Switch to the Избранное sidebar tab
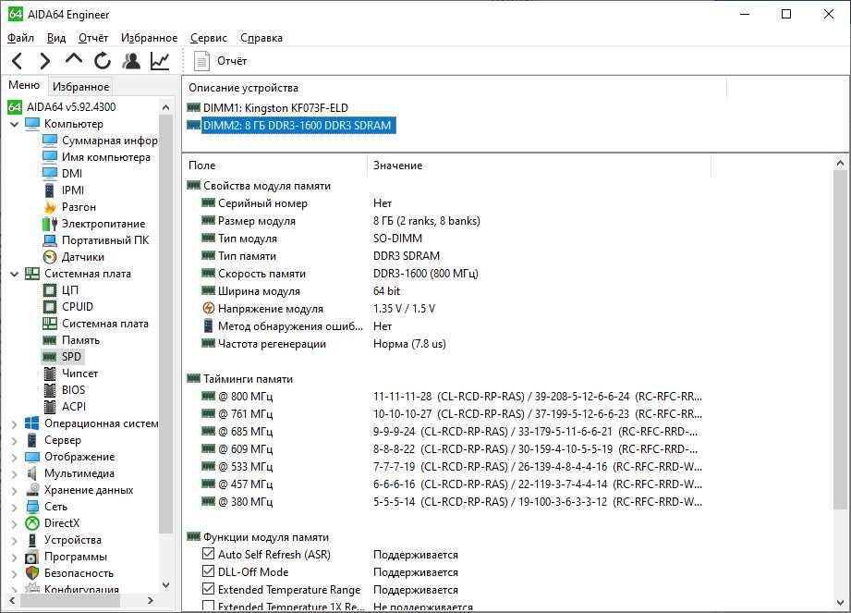The height and width of the screenshot is (613, 851). (81, 86)
